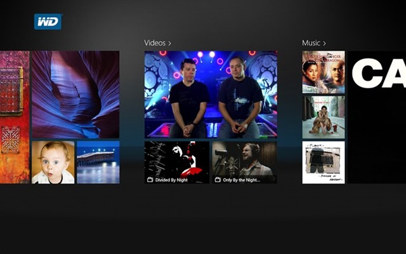The width and height of the screenshot is (406, 254).
Task: View the surprised baby photo
Action: click(53, 163)
